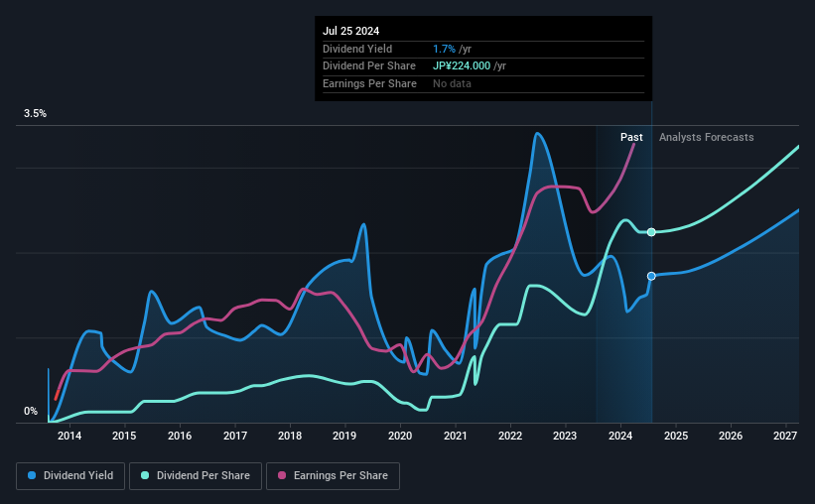Click the '3.5%' y-axis label
Image resolution: width=815 pixels, height=504 pixels.
coord(35,114)
